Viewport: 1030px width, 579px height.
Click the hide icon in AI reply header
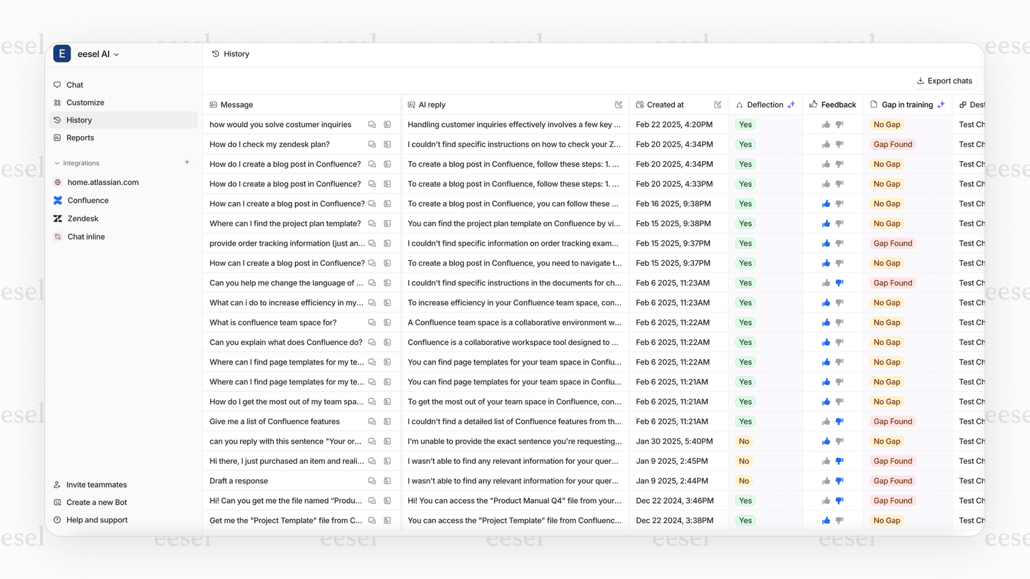click(x=619, y=105)
